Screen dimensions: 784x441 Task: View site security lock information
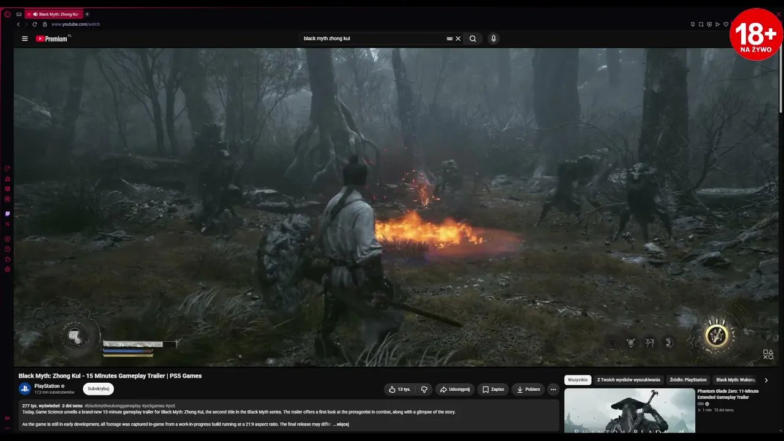(x=45, y=24)
